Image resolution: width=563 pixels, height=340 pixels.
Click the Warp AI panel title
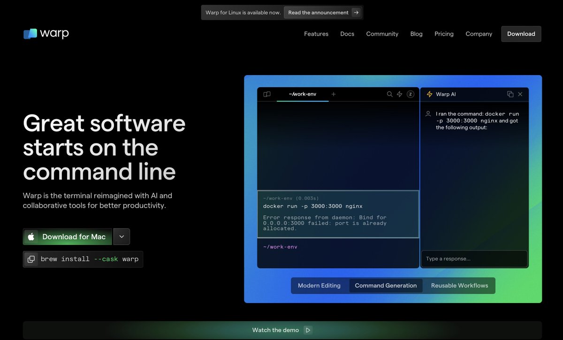click(446, 94)
